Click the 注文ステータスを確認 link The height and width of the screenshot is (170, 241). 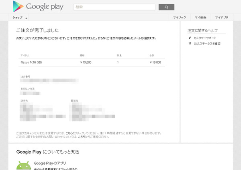coord(207,44)
